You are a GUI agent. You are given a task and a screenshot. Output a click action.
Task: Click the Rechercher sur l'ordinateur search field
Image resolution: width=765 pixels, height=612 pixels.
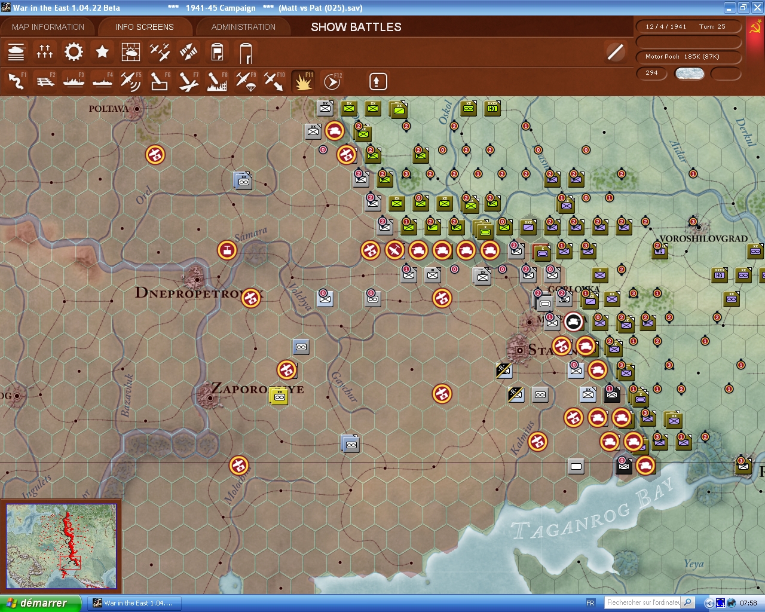(x=643, y=603)
